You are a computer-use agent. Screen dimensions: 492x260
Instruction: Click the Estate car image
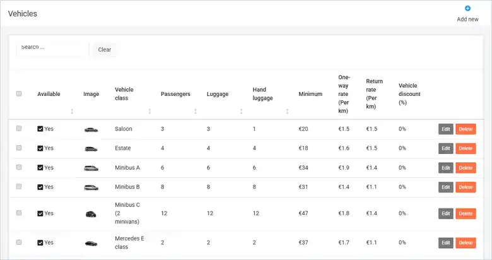pyautogui.click(x=91, y=149)
